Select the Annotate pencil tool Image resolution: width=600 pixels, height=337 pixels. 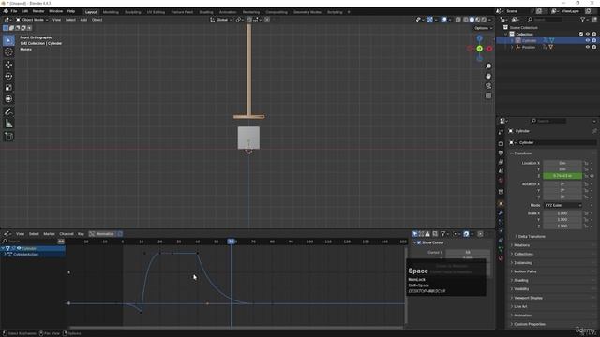8,112
